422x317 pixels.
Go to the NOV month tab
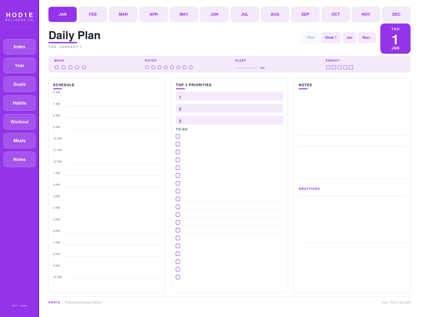tap(366, 14)
